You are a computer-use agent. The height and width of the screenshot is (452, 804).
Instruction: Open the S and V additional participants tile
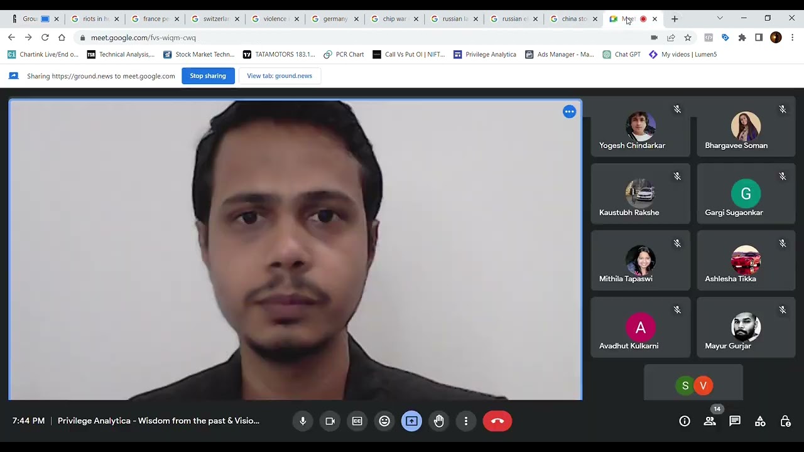pos(693,382)
